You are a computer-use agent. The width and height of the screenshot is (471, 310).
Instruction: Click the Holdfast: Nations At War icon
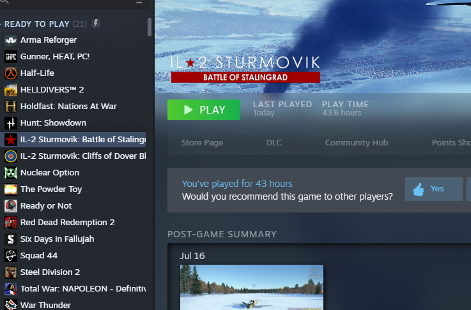11,106
